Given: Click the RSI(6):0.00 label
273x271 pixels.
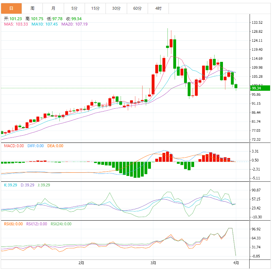Looking at the screenshot, I should 13,224.
